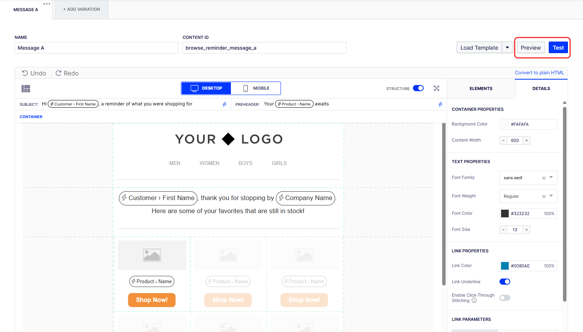Toggle the Link Underline switch

click(505, 282)
